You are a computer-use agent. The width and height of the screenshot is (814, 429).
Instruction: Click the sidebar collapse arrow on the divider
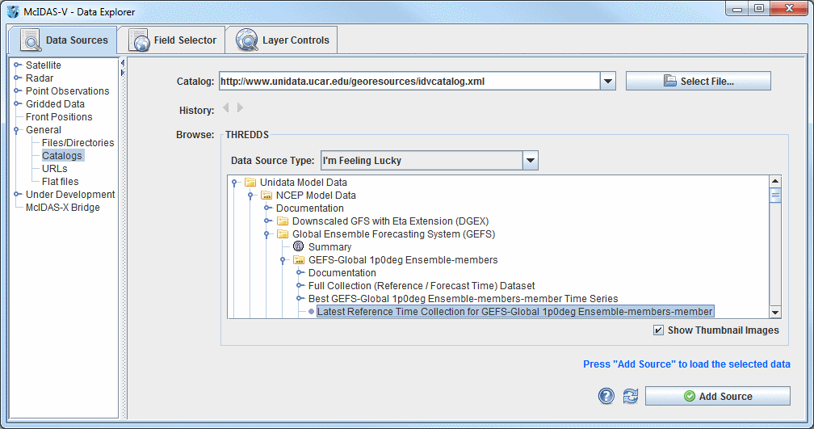click(123, 63)
